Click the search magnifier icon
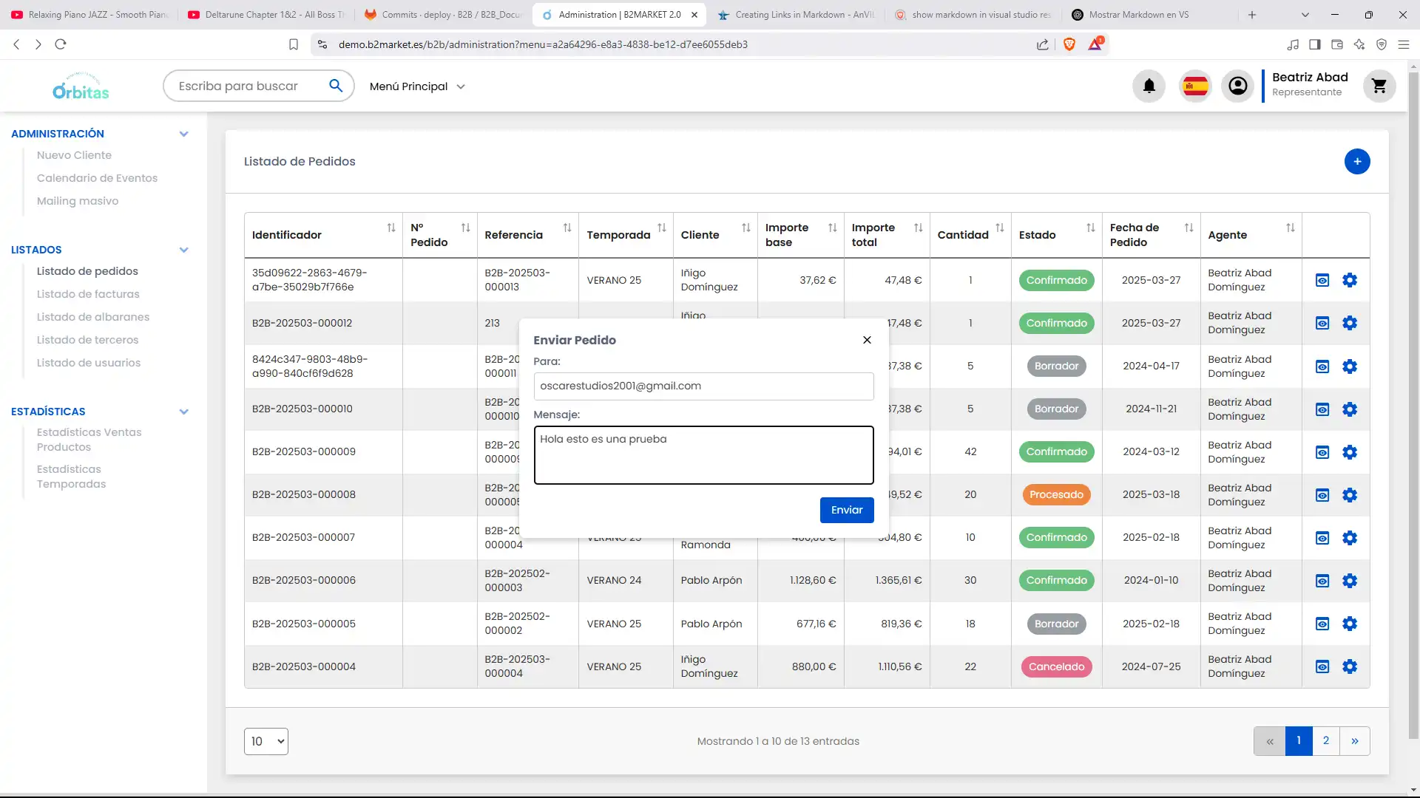Viewport: 1420px width, 798px height. (336, 86)
